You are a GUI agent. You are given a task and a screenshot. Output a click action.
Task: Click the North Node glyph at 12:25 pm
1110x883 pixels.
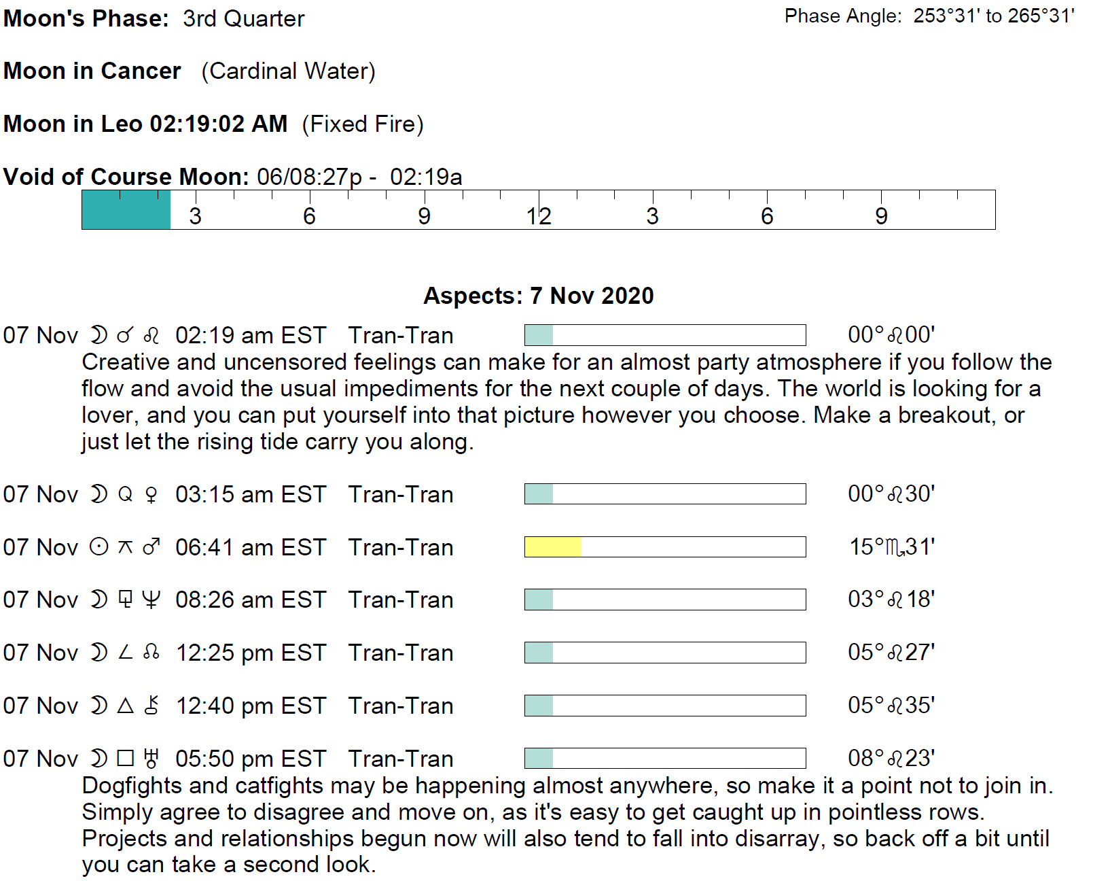(151, 653)
